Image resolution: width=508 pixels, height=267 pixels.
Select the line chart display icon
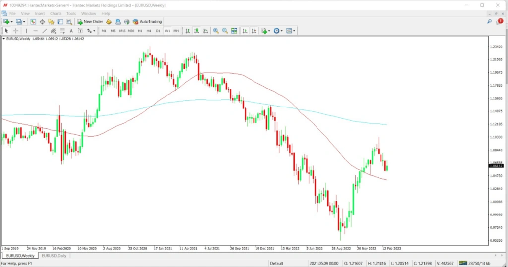(206, 31)
